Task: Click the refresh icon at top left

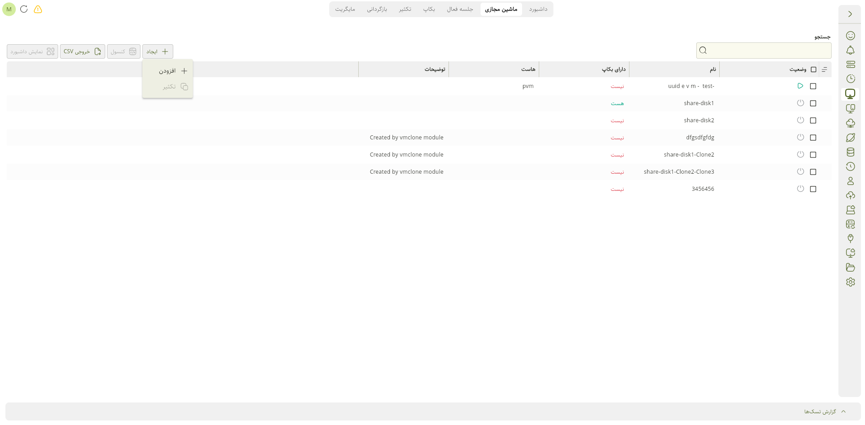Action: 24,9
